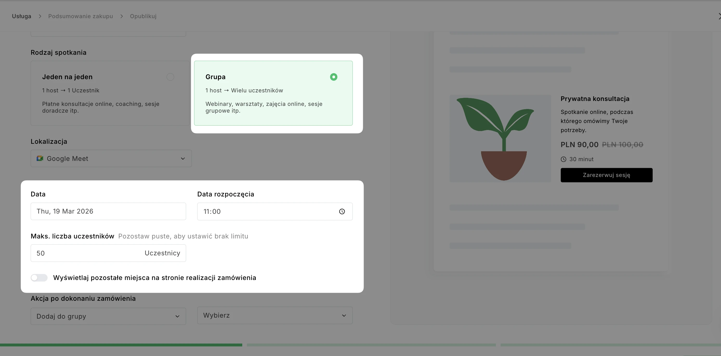Go to the Opublikuj step

point(143,16)
